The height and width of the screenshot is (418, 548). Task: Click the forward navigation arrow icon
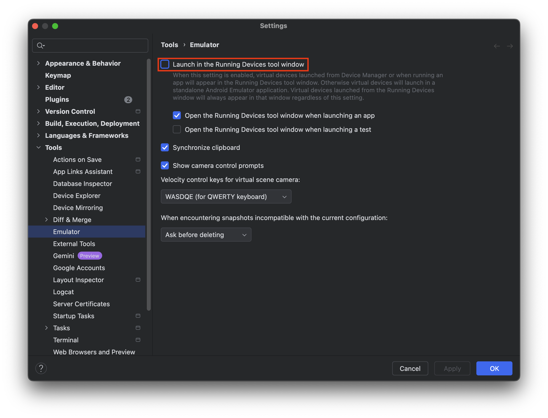510,46
